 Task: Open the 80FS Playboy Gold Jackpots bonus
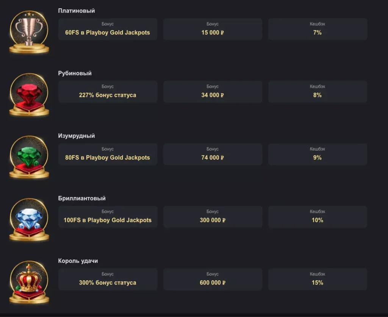[x=108, y=154]
